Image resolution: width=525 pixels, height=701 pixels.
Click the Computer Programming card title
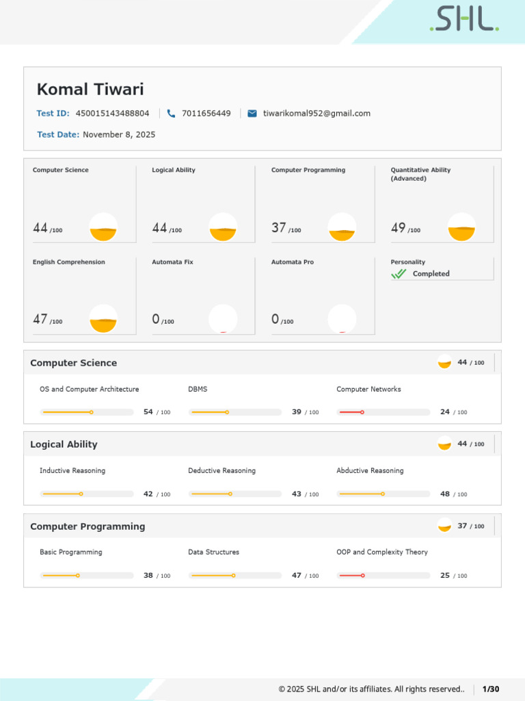[x=308, y=170]
